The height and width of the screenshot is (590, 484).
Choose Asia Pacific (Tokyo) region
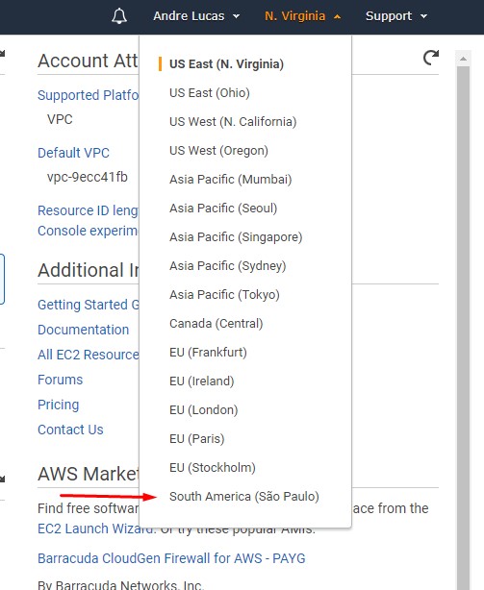tap(224, 295)
